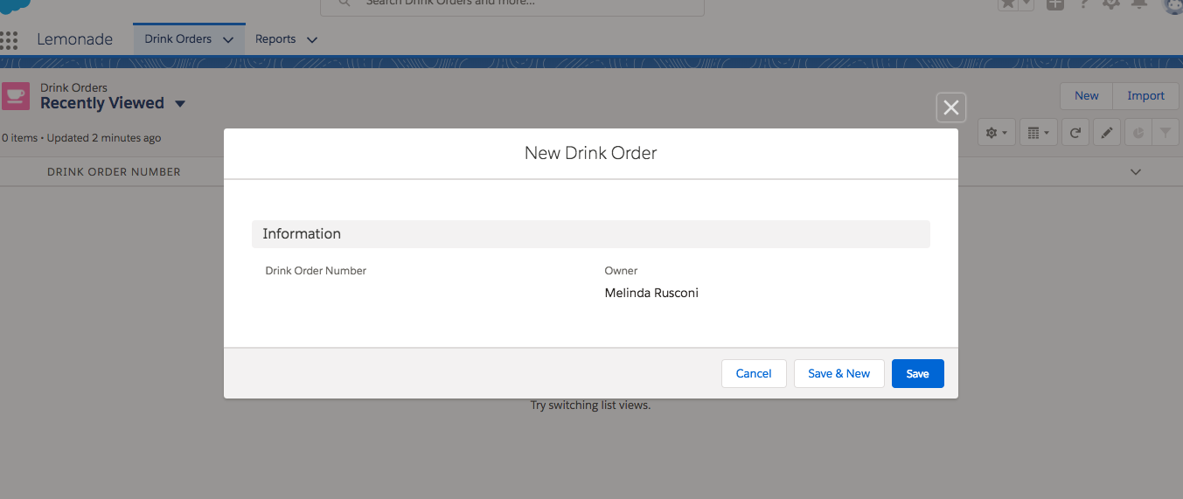The image size is (1183, 499).
Task: Open list view controls gear menu
Action: pos(996,133)
